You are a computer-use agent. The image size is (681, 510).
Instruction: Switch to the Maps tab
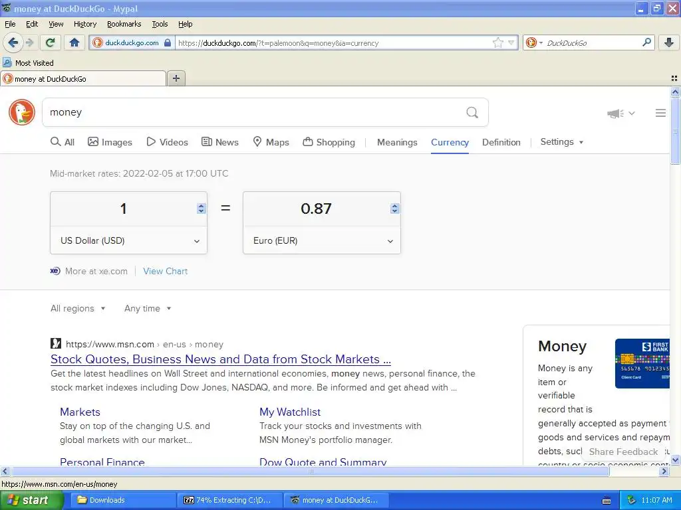(x=271, y=142)
